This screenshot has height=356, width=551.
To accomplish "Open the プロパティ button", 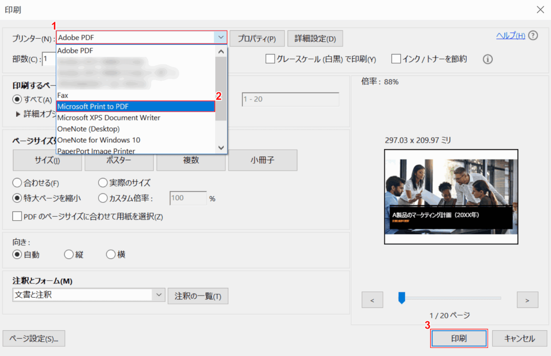I will click(257, 38).
